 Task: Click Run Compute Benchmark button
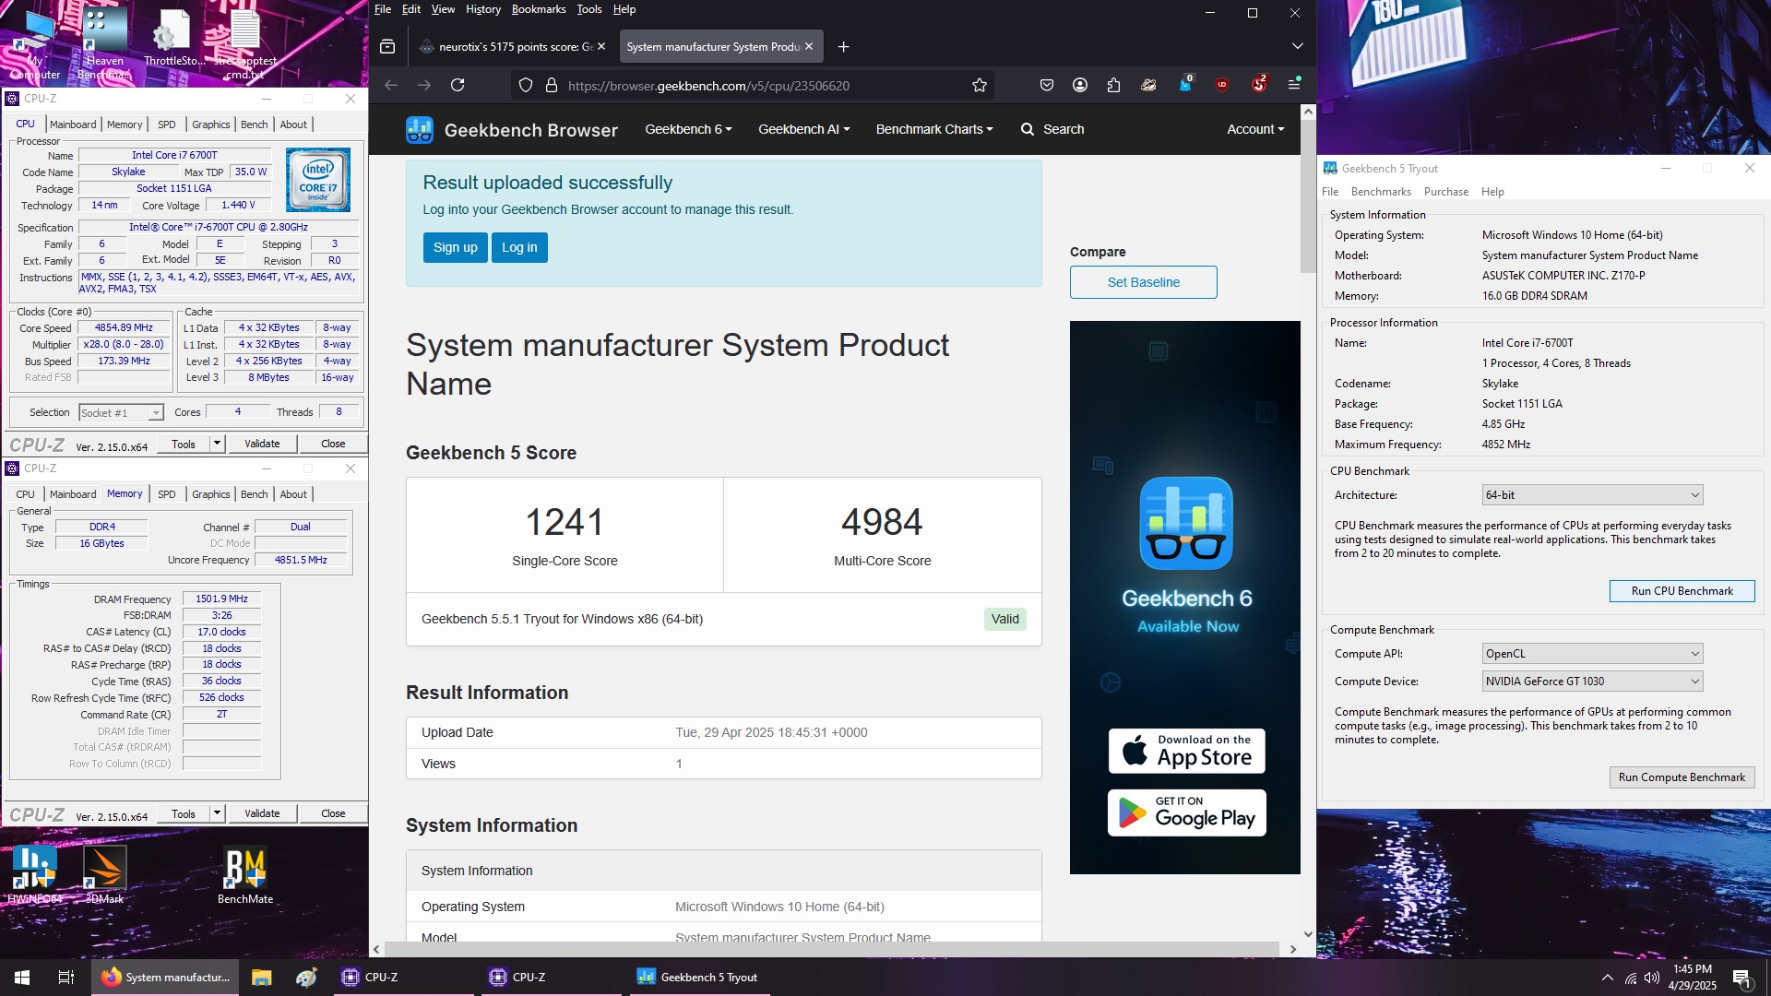(1682, 777)
